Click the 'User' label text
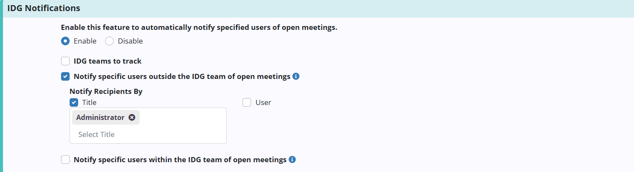 pyautogui.click(x=263, y=102)
